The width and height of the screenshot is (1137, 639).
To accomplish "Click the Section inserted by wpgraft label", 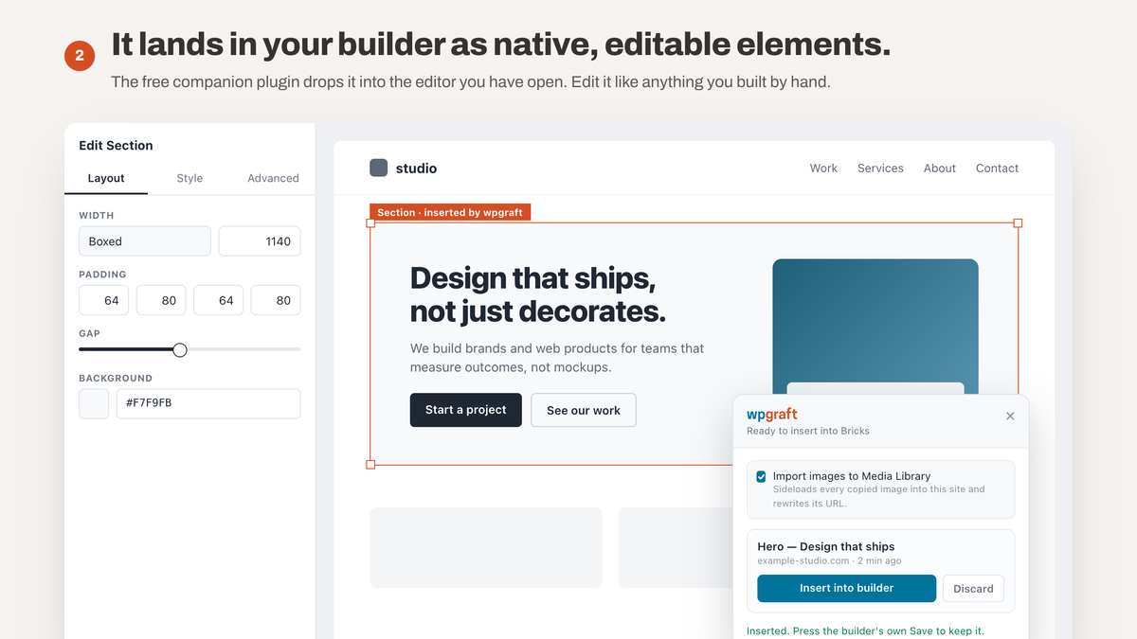I will tap(450, 212).
